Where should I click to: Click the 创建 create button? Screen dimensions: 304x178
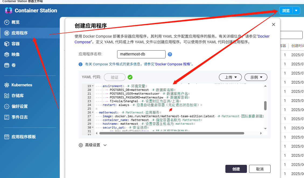pyautogui.click(x=236, y=169)
